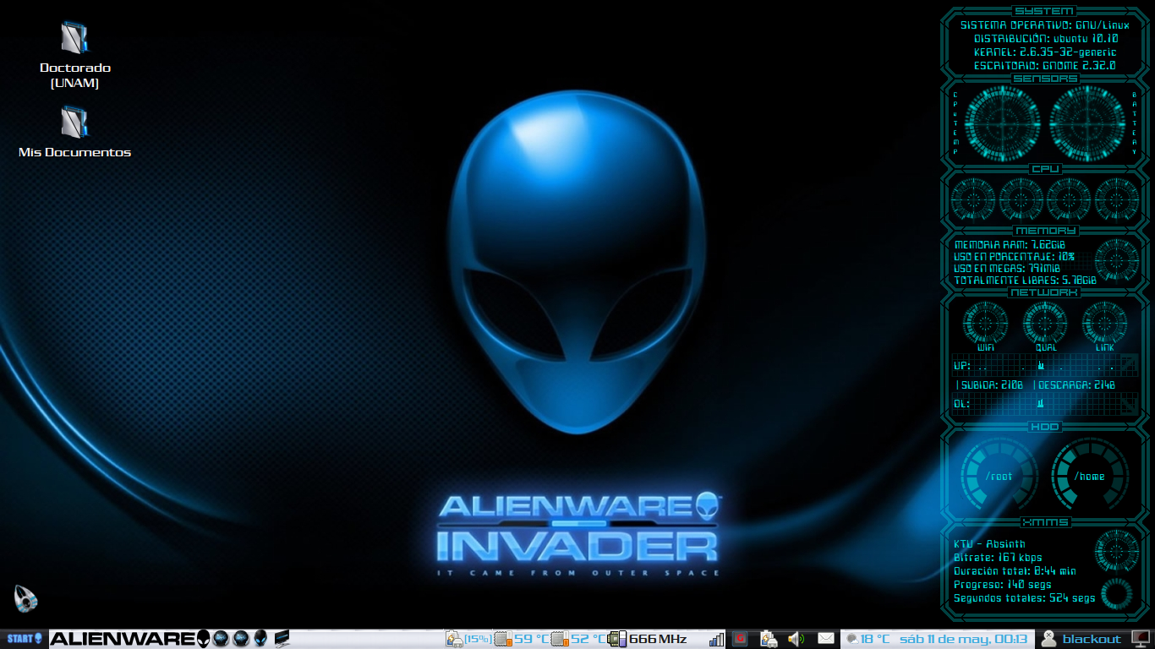
Task: Click the SUBIDA upload rate text
Action: pos(993,384)
